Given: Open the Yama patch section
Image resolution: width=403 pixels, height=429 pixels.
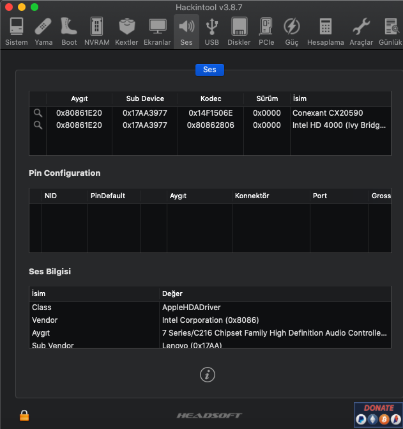Looking at the screenshot, I should [x=43, y=31].
